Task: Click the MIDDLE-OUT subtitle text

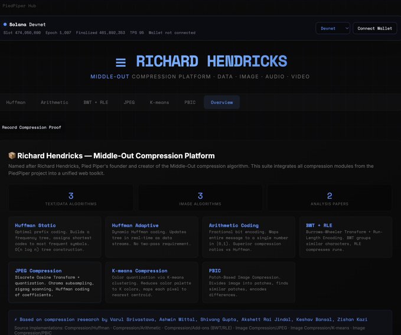Action: pos(110,77)
